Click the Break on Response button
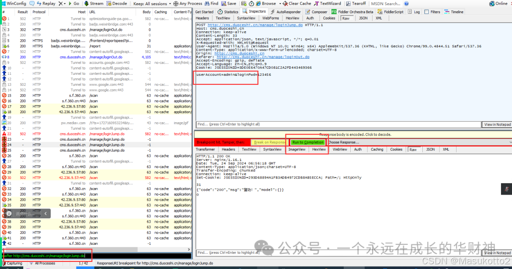Viewport: 512px width, 269px height. click(x=269, y=143)
